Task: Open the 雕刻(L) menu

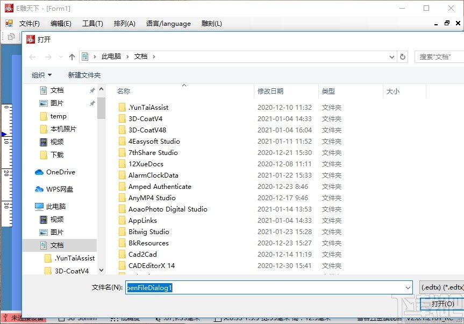Action: [x=212, y=23]
